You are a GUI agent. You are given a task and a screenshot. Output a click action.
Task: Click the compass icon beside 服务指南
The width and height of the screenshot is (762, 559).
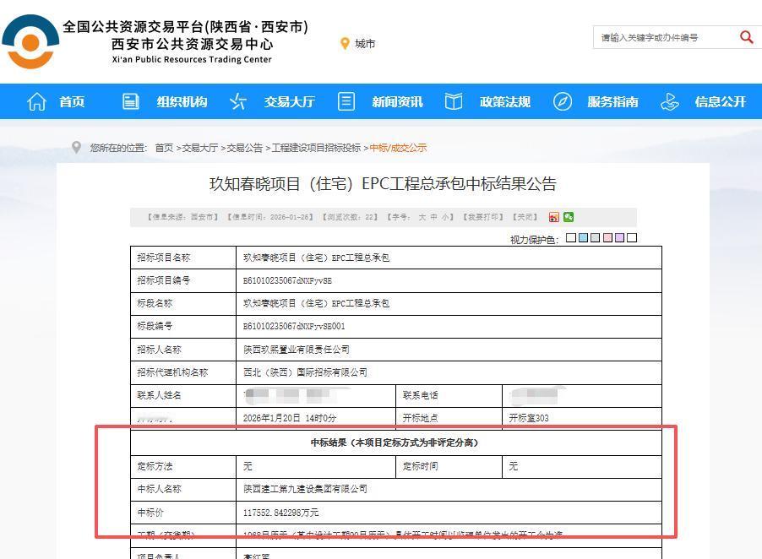(x=562, y=101)
